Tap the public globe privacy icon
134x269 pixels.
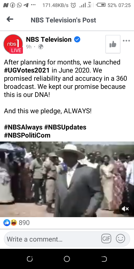[41, 47]
